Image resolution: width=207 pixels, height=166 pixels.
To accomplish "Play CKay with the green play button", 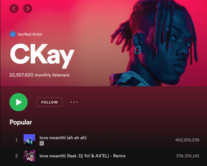I will [19, 102].
